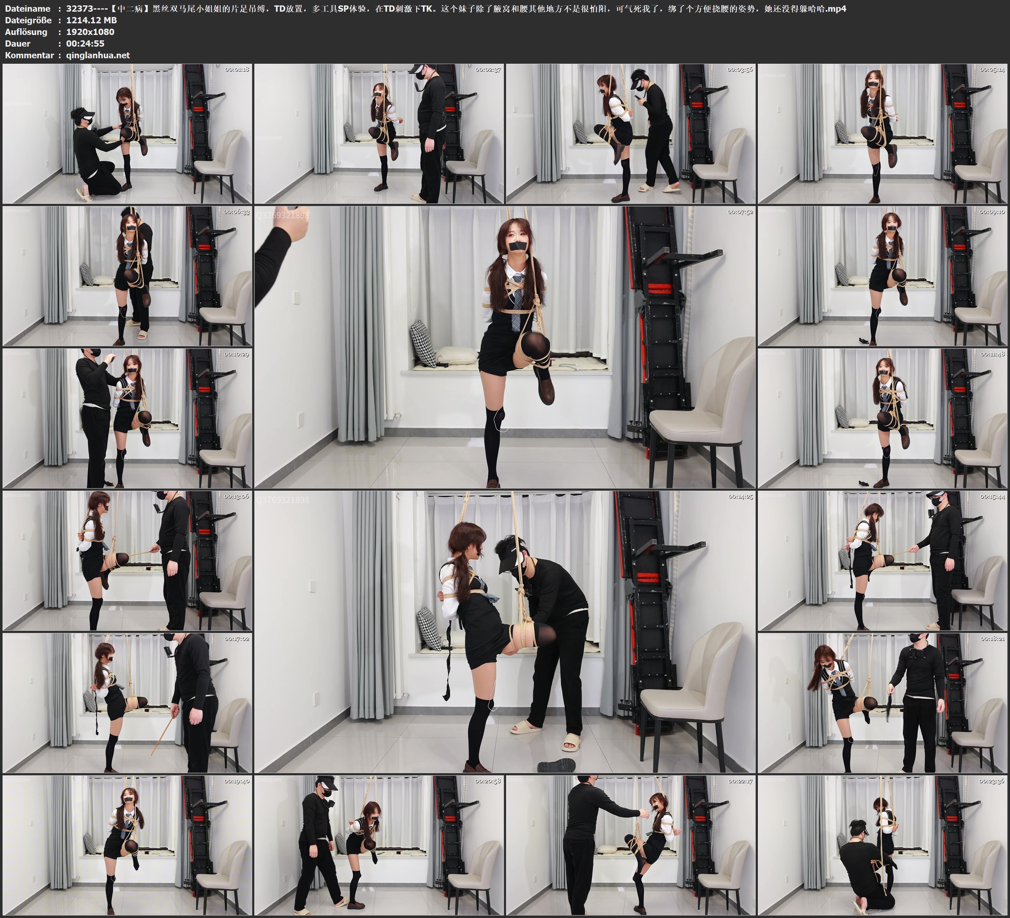Open the thumbnail labeled 00:20:58
This screenshot has width=1010, height=918.
pyautogui.click(x=379, y=845)
